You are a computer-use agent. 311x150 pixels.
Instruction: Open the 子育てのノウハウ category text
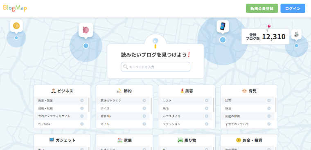(x=237, y=124)
